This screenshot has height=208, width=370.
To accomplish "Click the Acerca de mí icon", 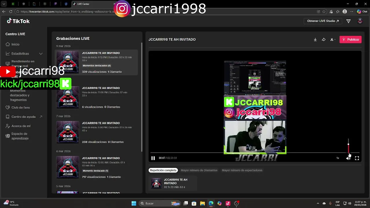I will pos(8,126).
